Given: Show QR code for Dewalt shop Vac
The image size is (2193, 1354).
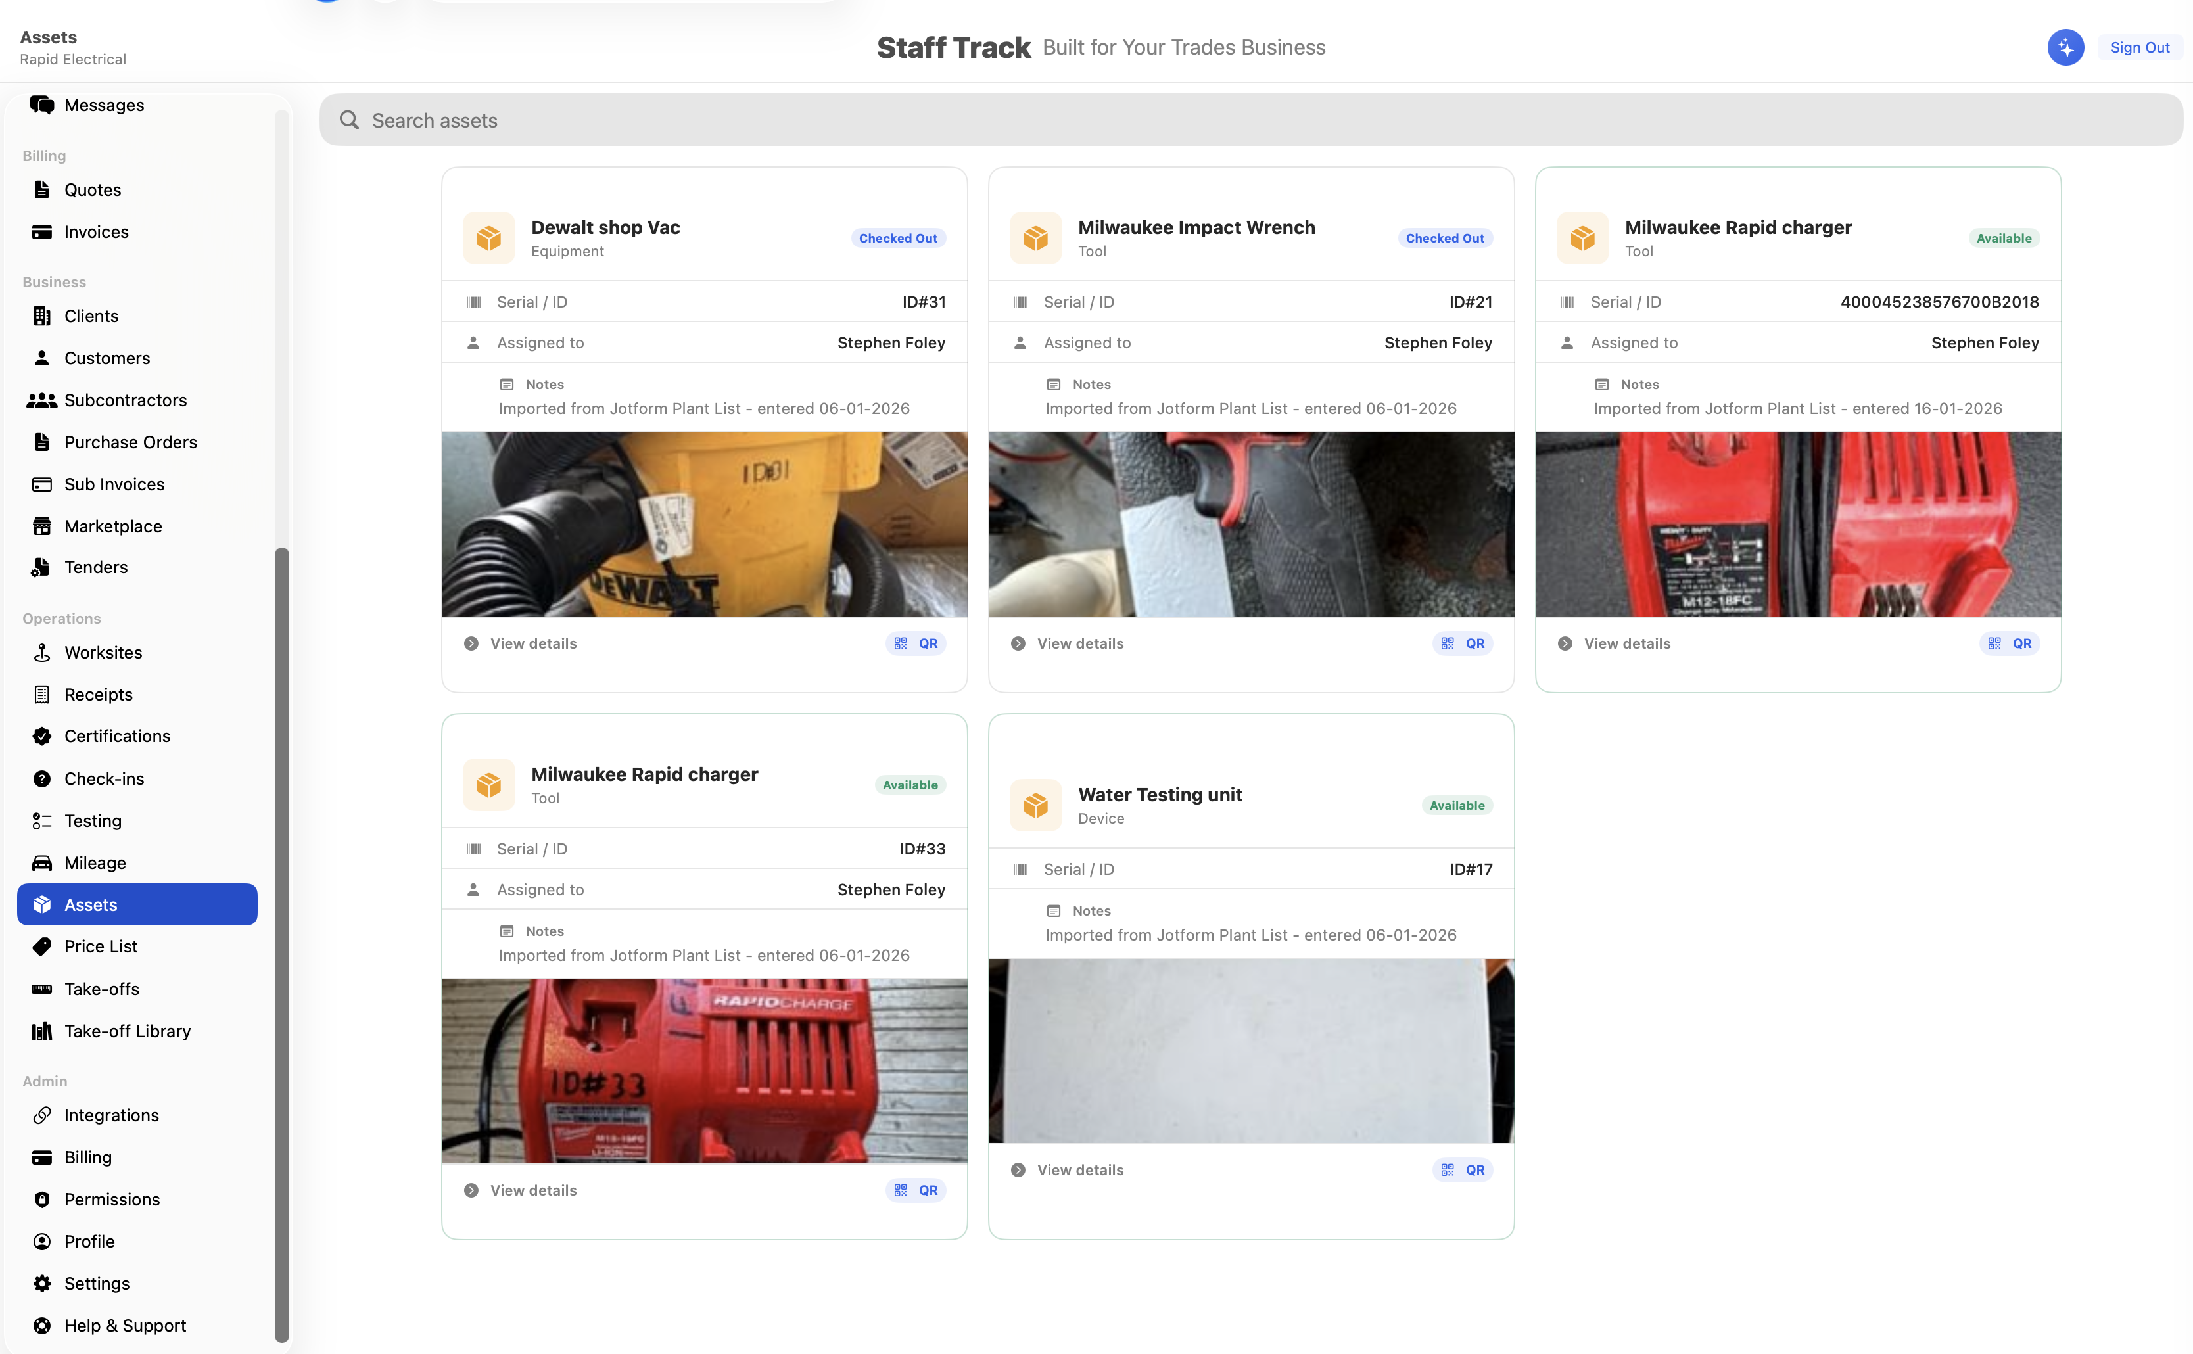Looking at the screenshot, I should click(x=915, y=644).
